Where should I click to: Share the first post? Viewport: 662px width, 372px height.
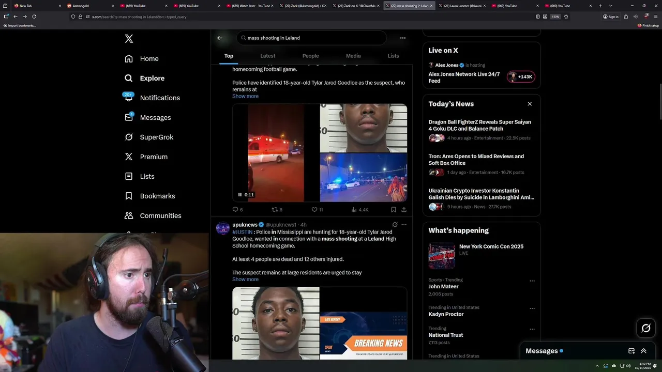click(x=404, y=210)
